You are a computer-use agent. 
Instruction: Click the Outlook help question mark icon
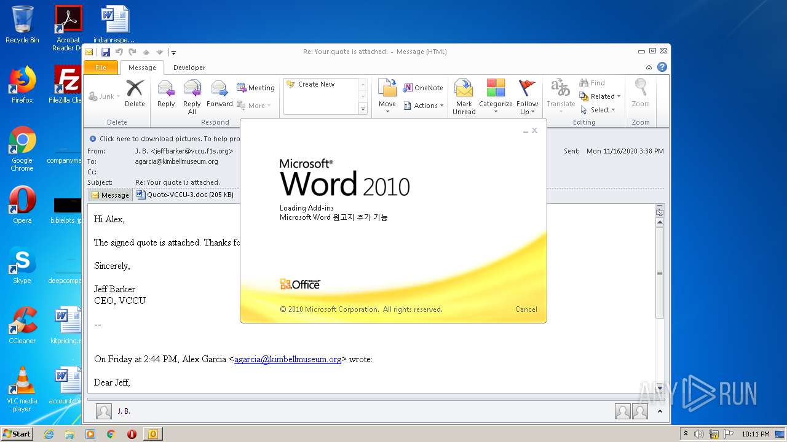point(662,68)
